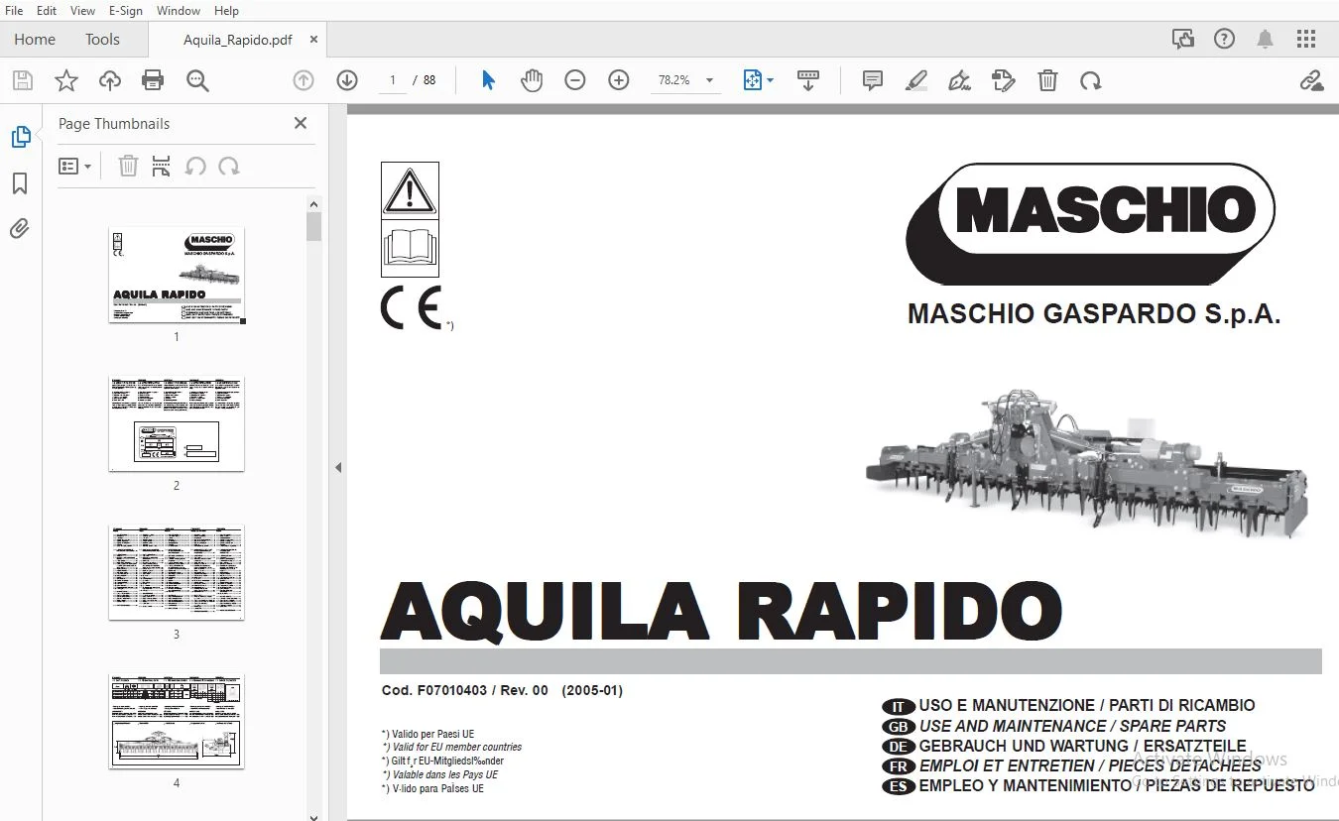Delete selected thumbnail pages icon
This screenshot has height=821, width=1339.
coord(128,166)
